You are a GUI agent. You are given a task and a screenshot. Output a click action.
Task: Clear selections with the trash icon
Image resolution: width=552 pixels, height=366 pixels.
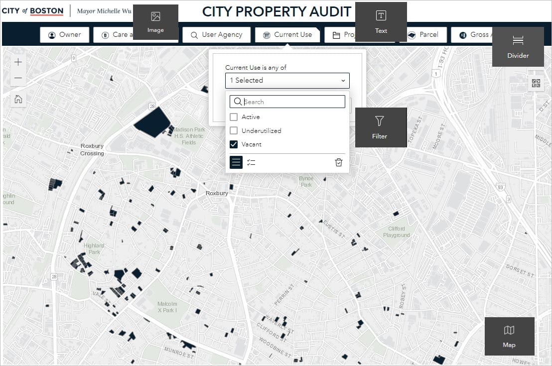(x=338, y=162)
